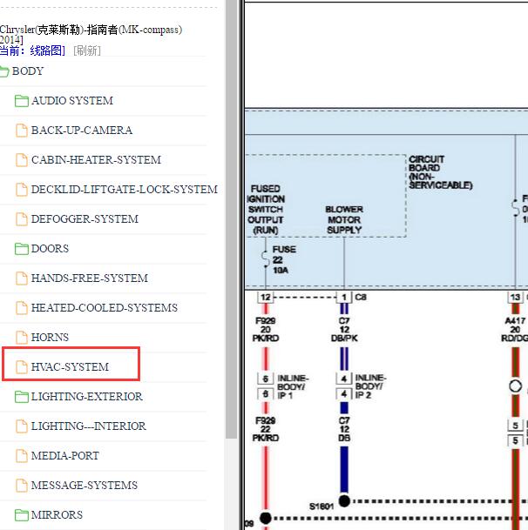Click CIRCUIT BOARD (NON-SERVICEABLE) label
The height and width of the screenshot is (530, 528).
440,172
